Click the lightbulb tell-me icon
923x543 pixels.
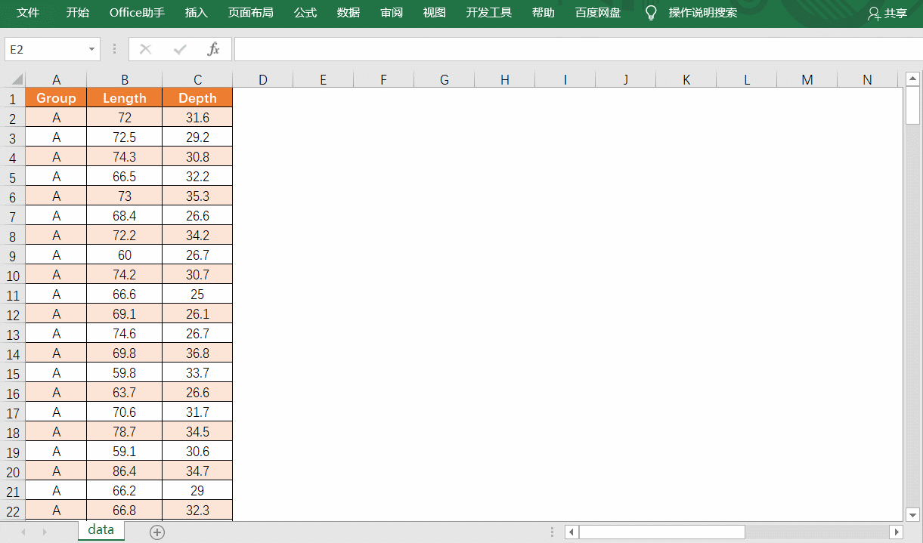pos(650,13)
